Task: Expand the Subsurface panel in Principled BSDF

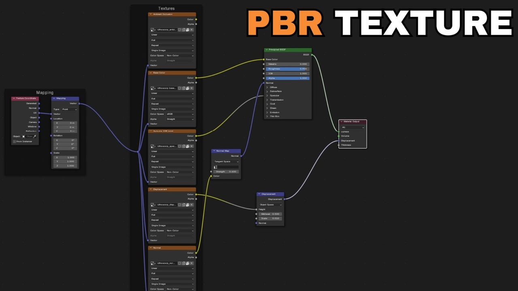Action: [267, 91]
